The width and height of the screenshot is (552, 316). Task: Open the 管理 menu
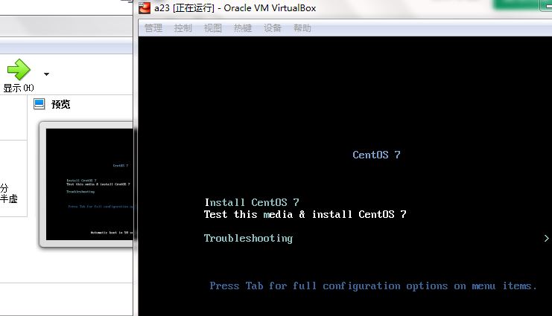tap(153, 28)
